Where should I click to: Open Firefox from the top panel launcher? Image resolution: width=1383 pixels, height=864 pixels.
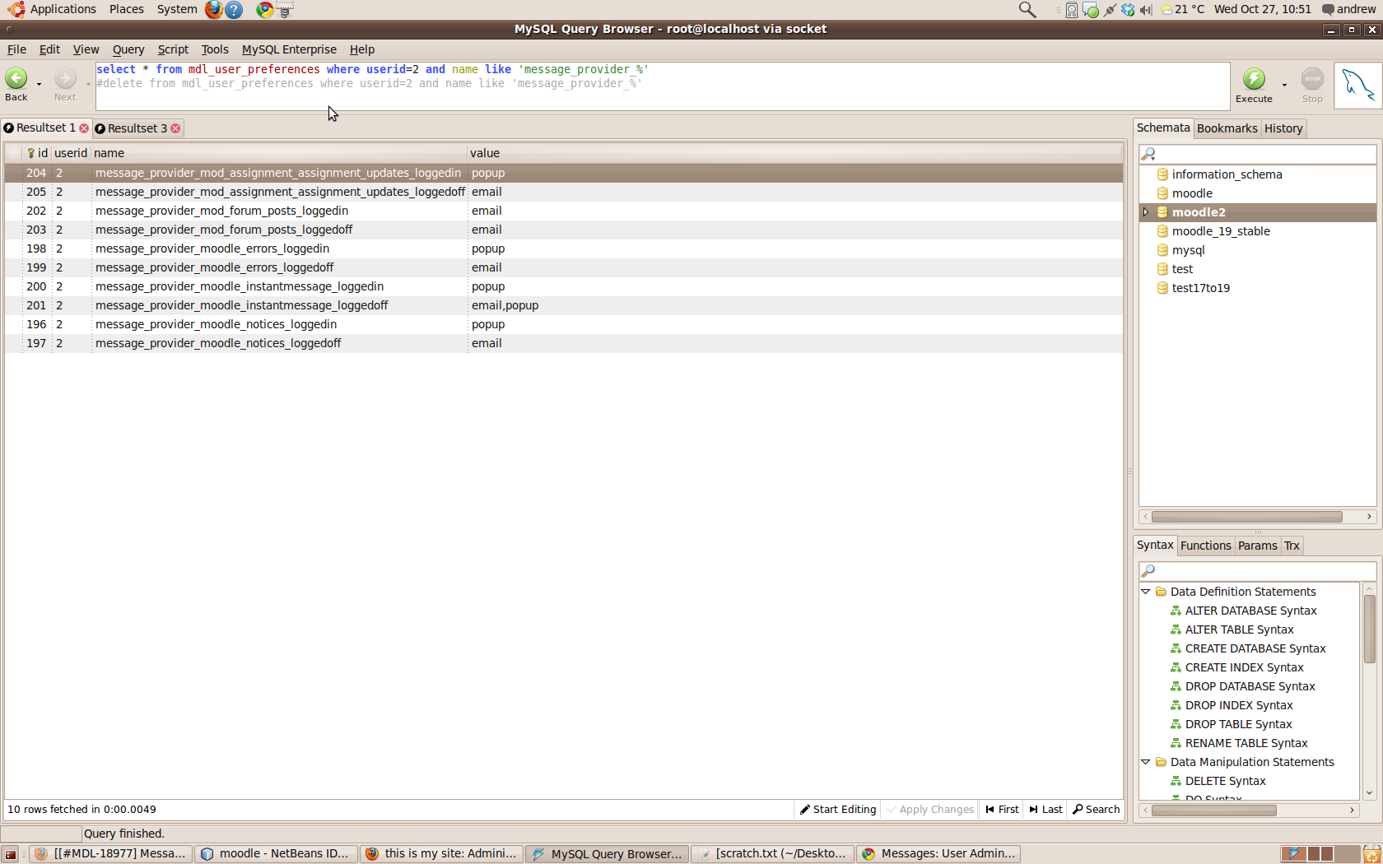(x=214, y=10)
